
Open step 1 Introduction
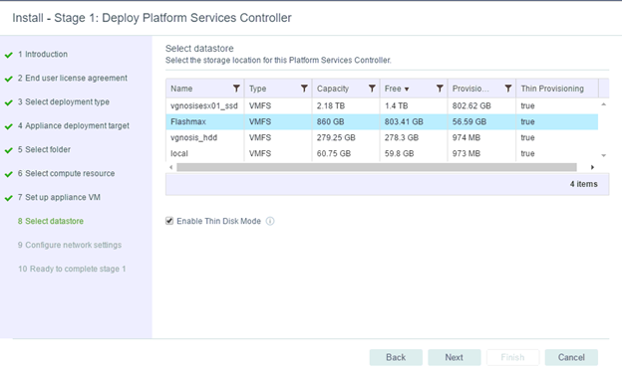(x=43, y=55)
